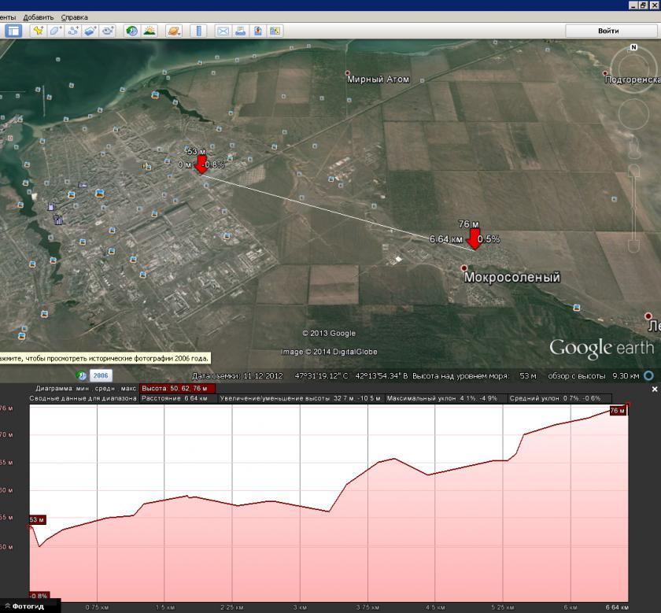
Task: Save the image with toolbar icon
Action: pos(257,31)
